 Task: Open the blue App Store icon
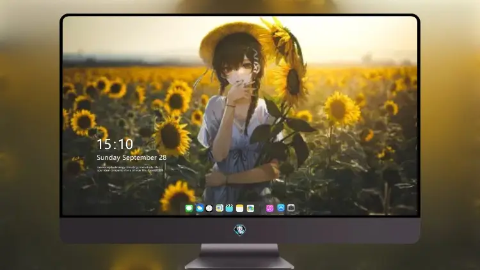281,208
